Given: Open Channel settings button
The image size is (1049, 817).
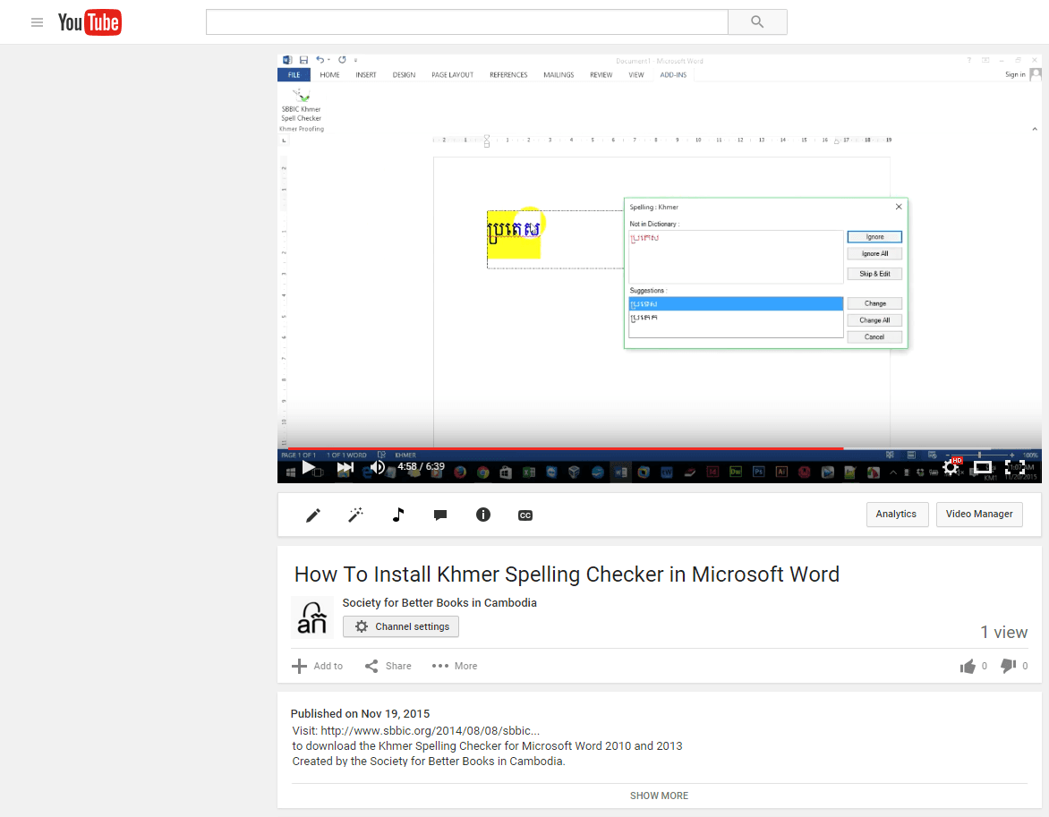Looking at the screenshot, I should click(x=401, y=626).
